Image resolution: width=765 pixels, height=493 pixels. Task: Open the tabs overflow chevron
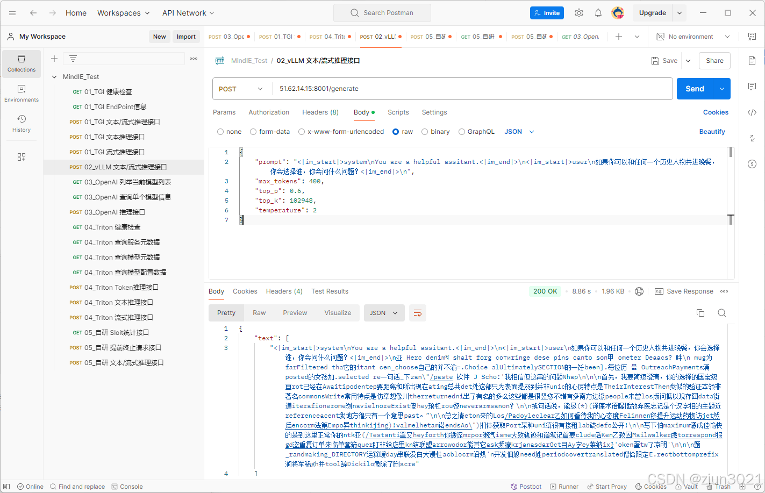coord(637,37)
